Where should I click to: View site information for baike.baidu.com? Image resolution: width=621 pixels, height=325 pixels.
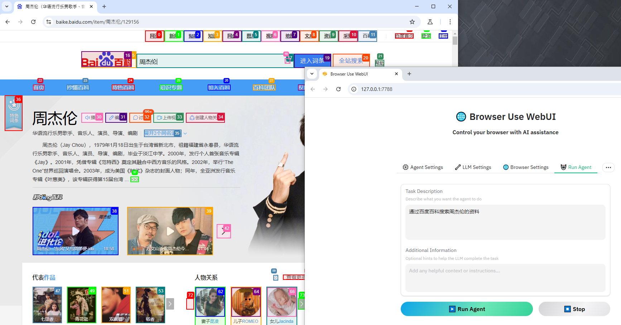[x=49, y=22]
